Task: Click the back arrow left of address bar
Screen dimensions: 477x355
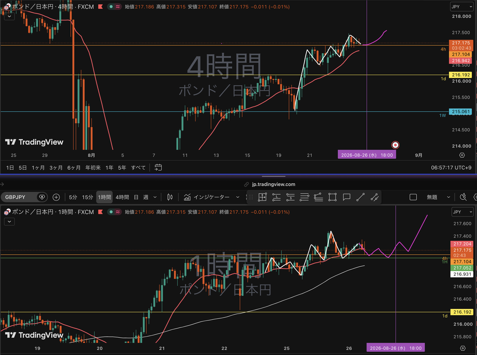Action: 2,184
